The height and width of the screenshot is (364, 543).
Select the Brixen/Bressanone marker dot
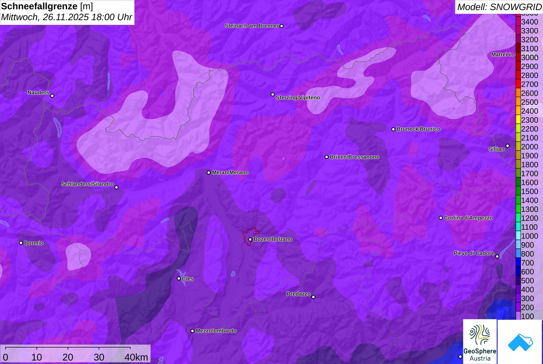pyautogui.click(x=327, y=157)
